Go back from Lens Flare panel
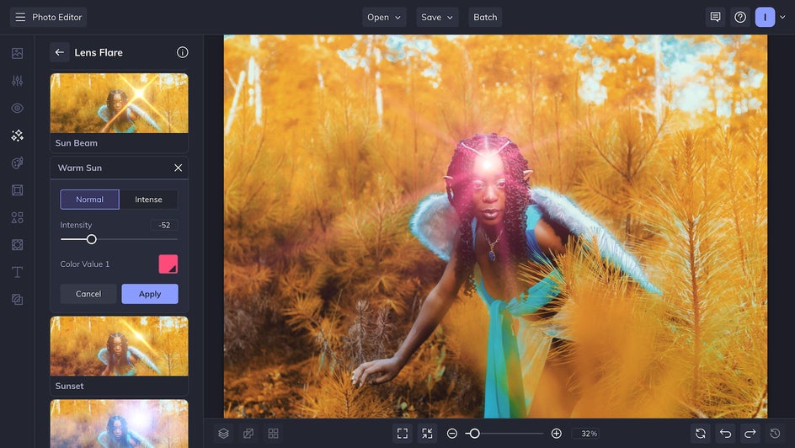The width and height of the screenshot is (795, 448). (59, 52)
